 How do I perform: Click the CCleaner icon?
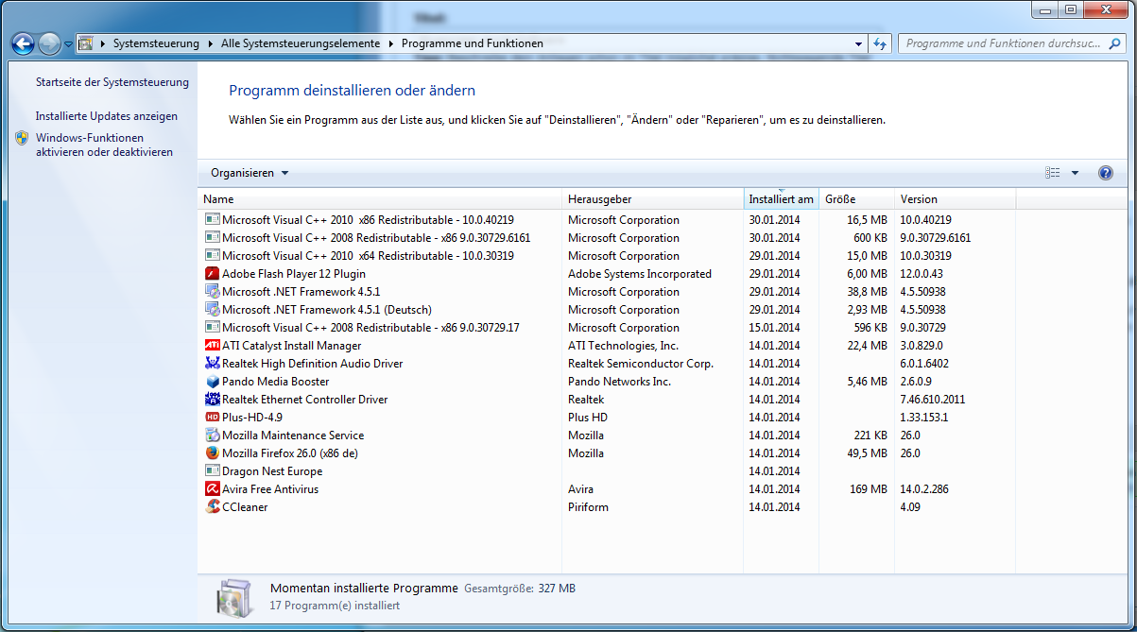click(x=213, y=507)
